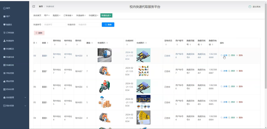Open delivery tricycle image in the 重量6 row
The height and width of the screenshot is (129, 267).
point(105,87)
